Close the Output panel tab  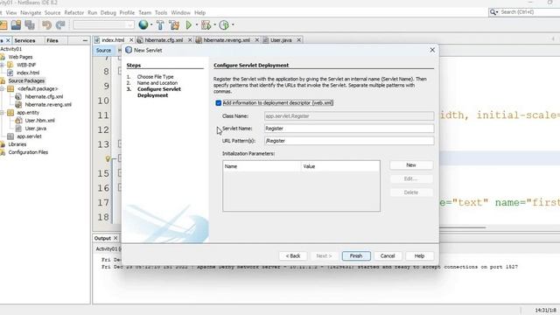115,238
